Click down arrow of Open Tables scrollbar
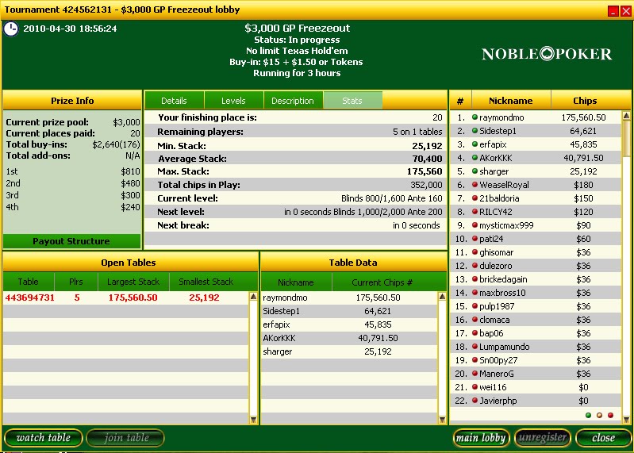This screenshot has height=453, width=634. (253, 420)
